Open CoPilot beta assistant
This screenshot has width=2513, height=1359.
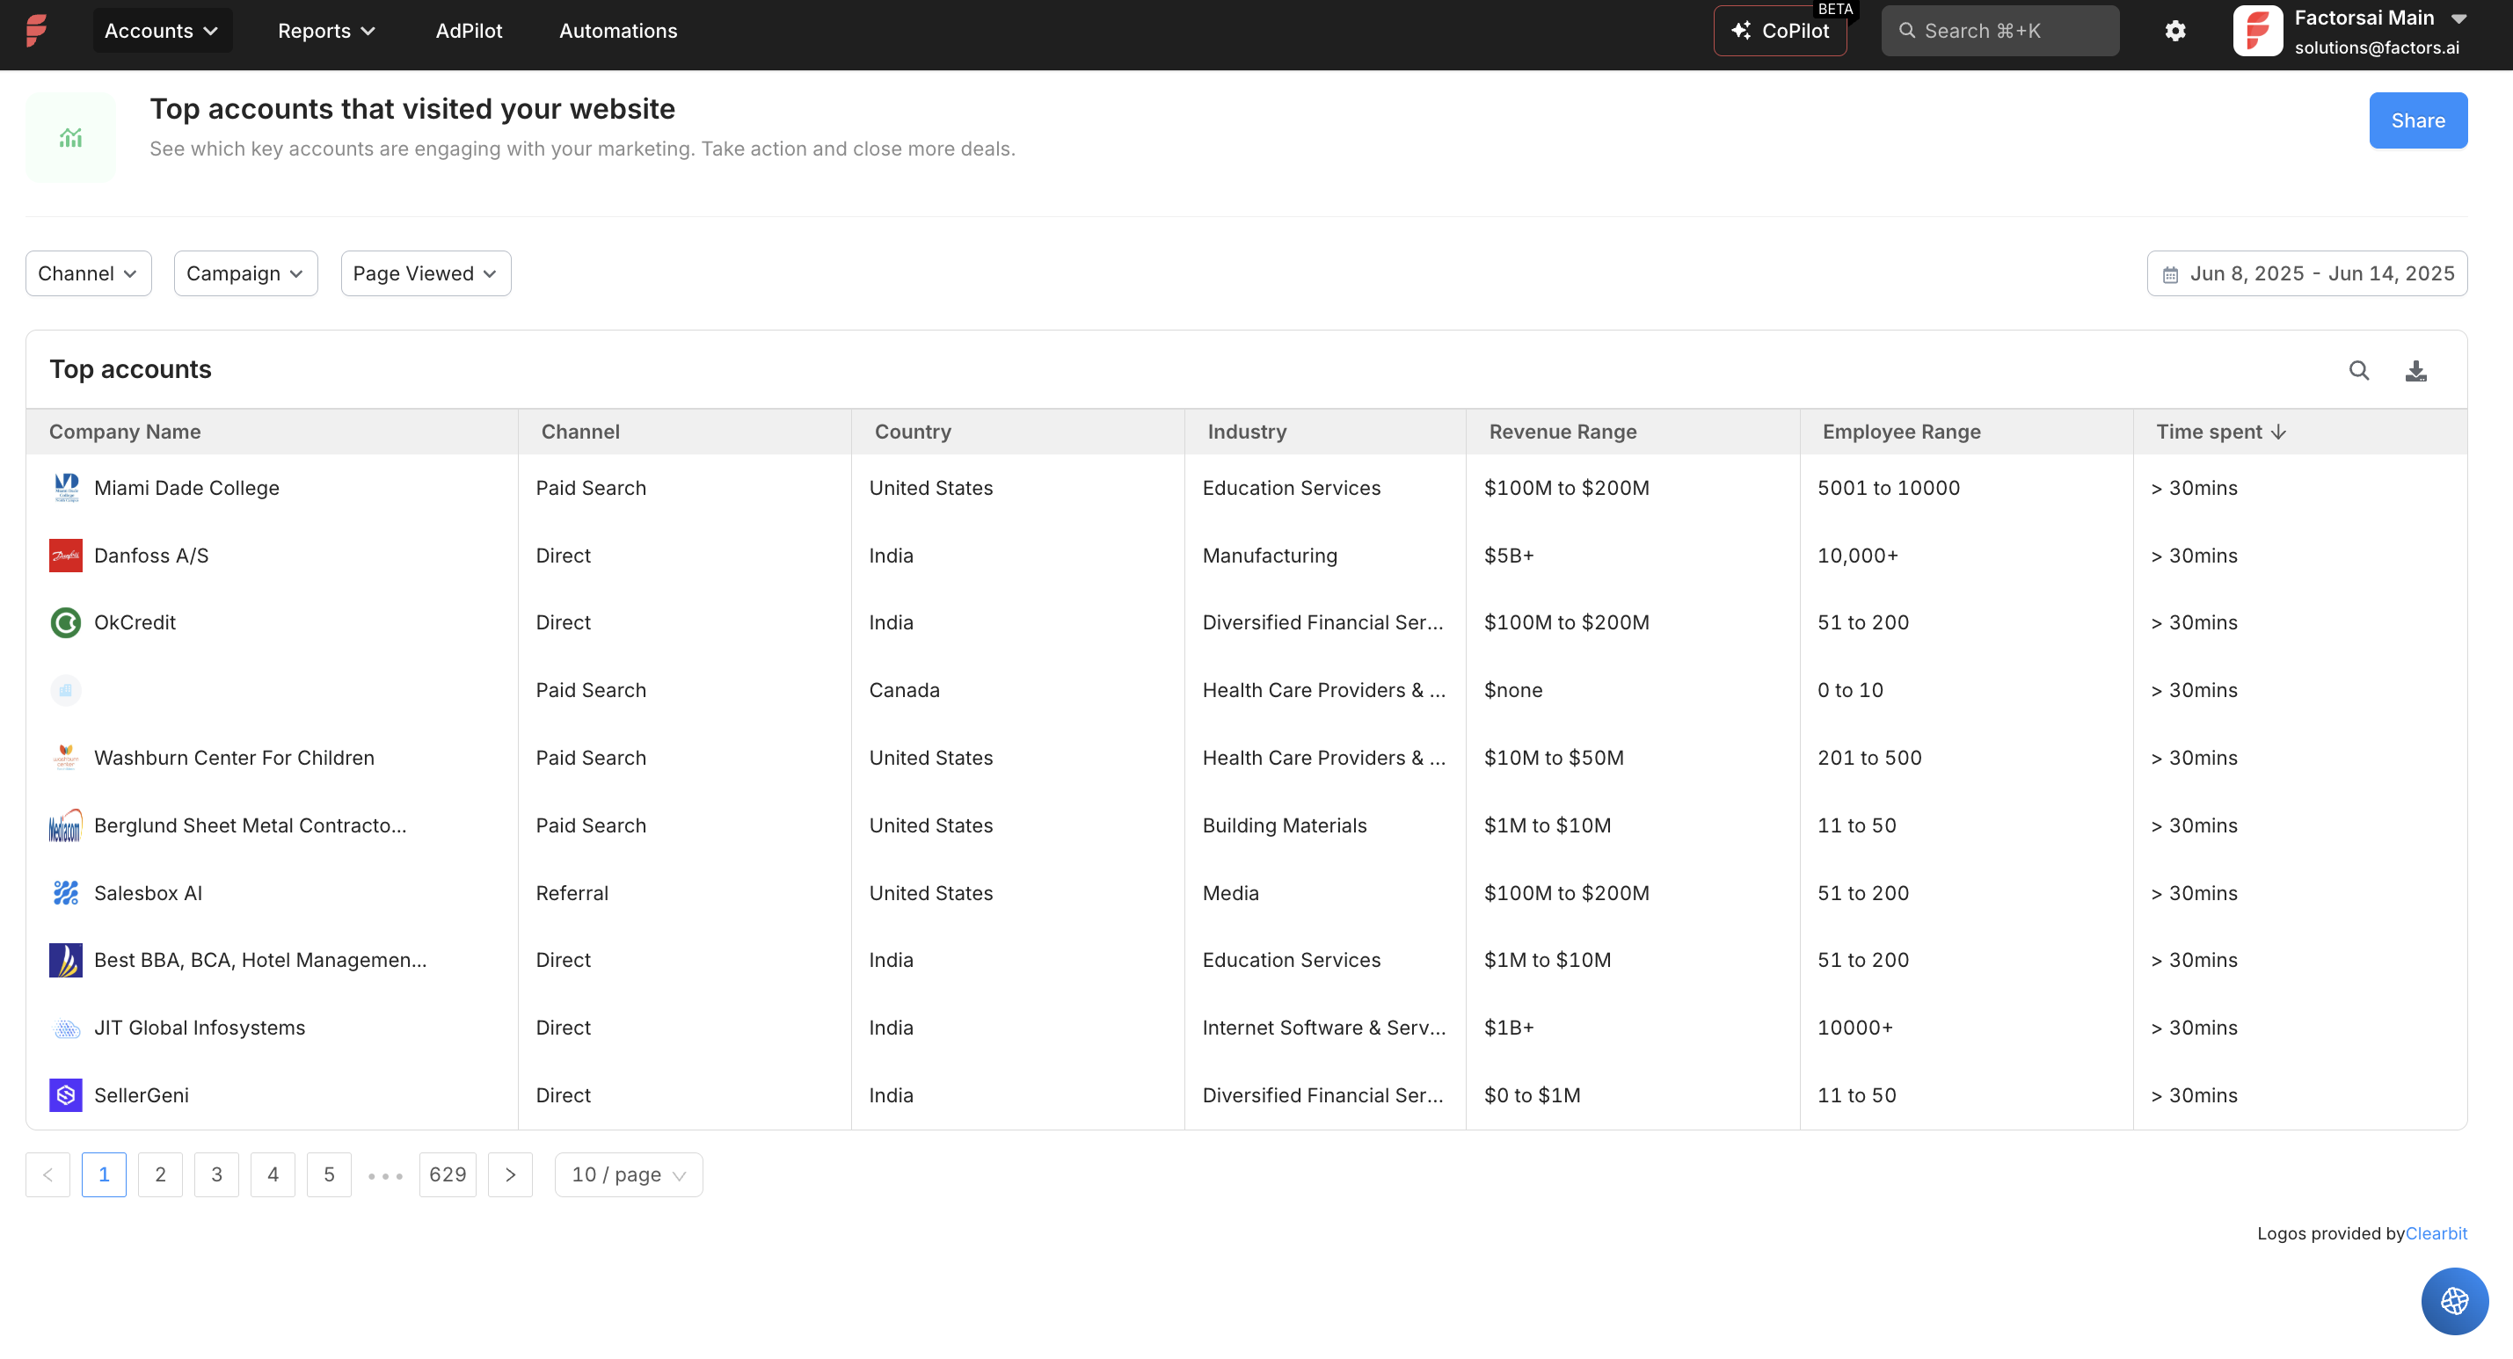click(x=1781, y=30)
